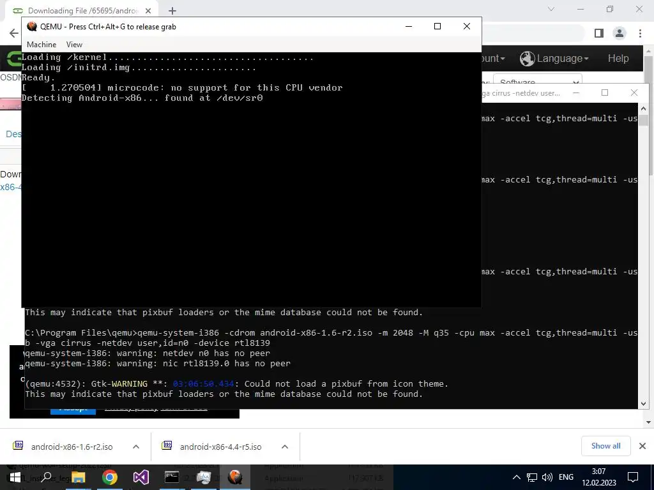Click the 'nic rtl8139.0 has no peer' warning
The height and width of the screenshot is (490, 654).
[x=158, y=363]
